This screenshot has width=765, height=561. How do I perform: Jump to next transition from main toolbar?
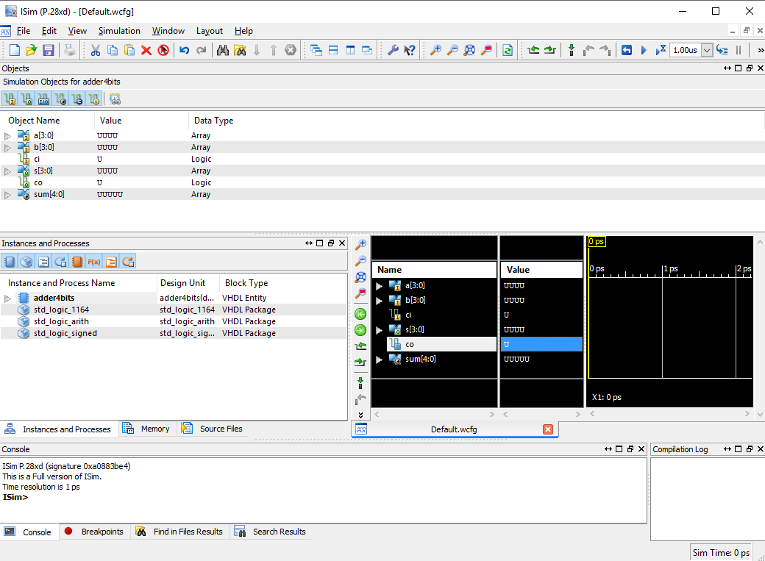coord(550,50)
